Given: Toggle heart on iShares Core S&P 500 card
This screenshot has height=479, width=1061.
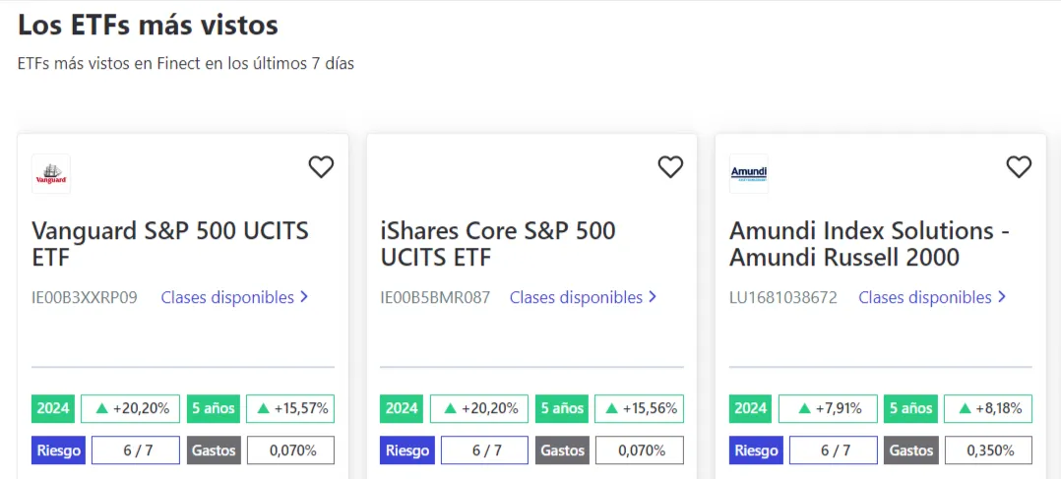Looking at the screenshot, I should click(670, 167).
